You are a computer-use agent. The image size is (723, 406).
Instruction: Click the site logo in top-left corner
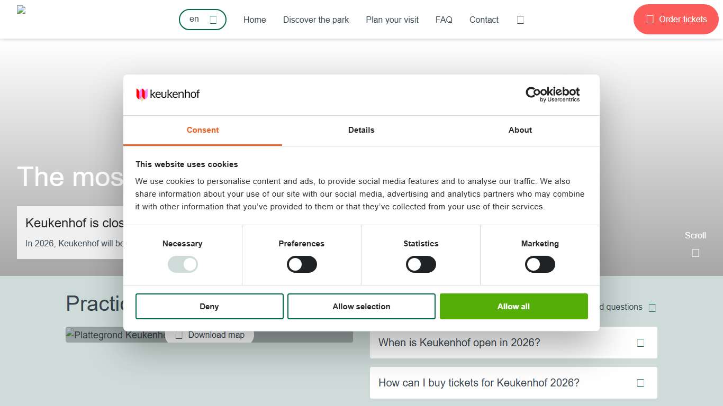tap(21, 10)
